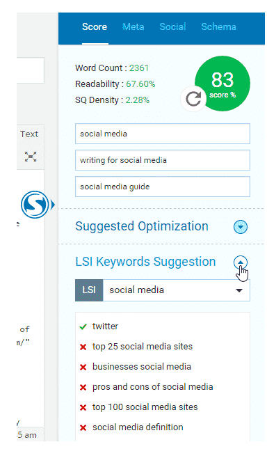This screenshot has width=267, height=449.
Task: Click the green 83 score circle
Action: 222,84
